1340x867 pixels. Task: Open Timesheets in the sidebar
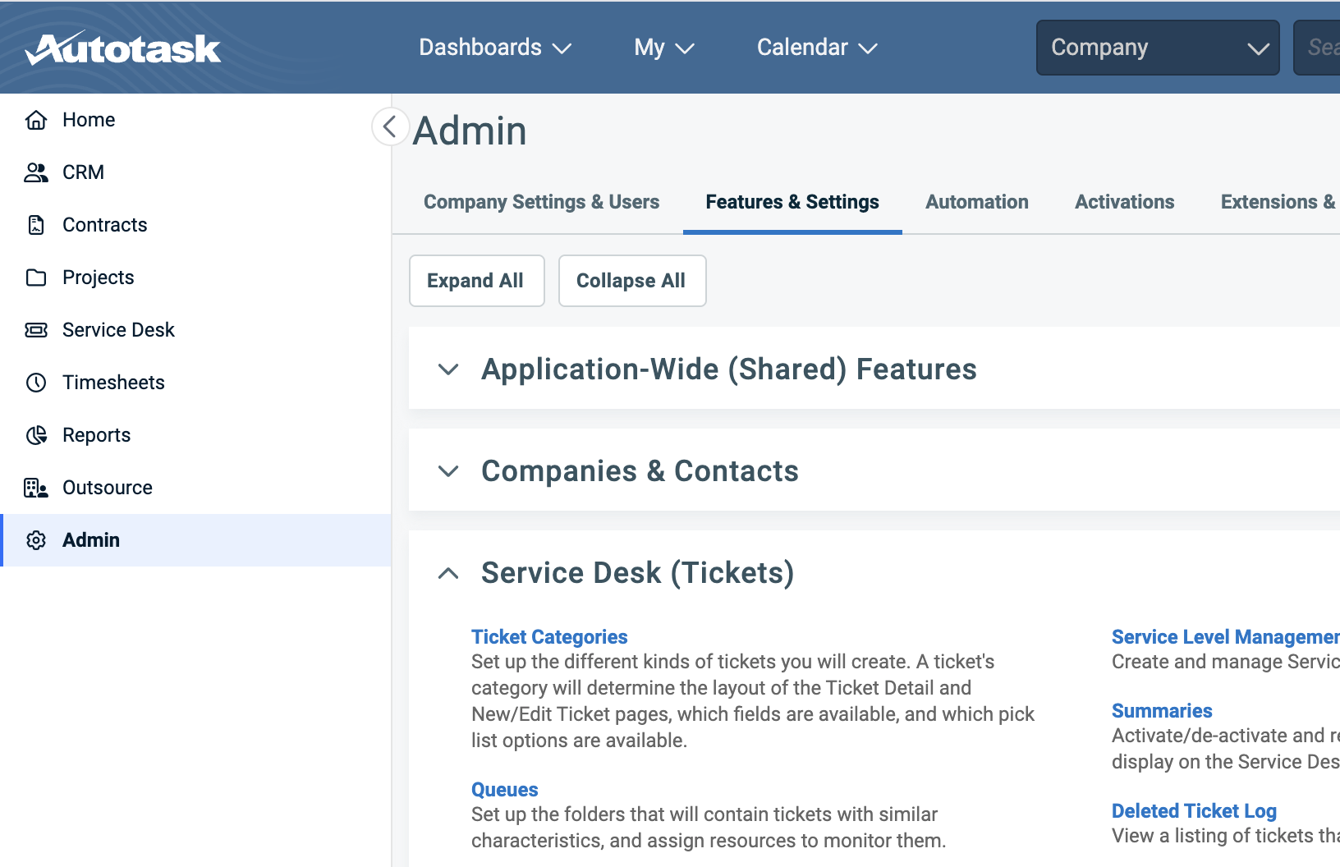coord(195,383)
